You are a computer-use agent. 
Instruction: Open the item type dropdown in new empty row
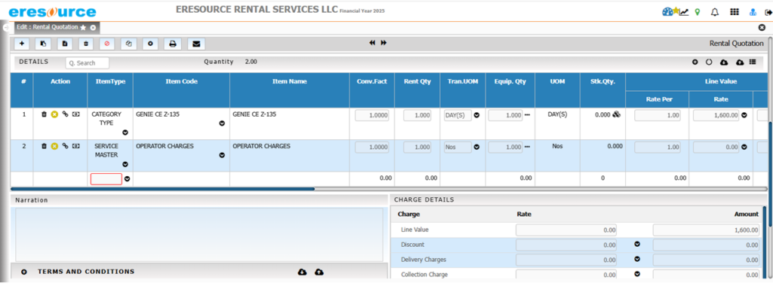click(x=127, y=179)
